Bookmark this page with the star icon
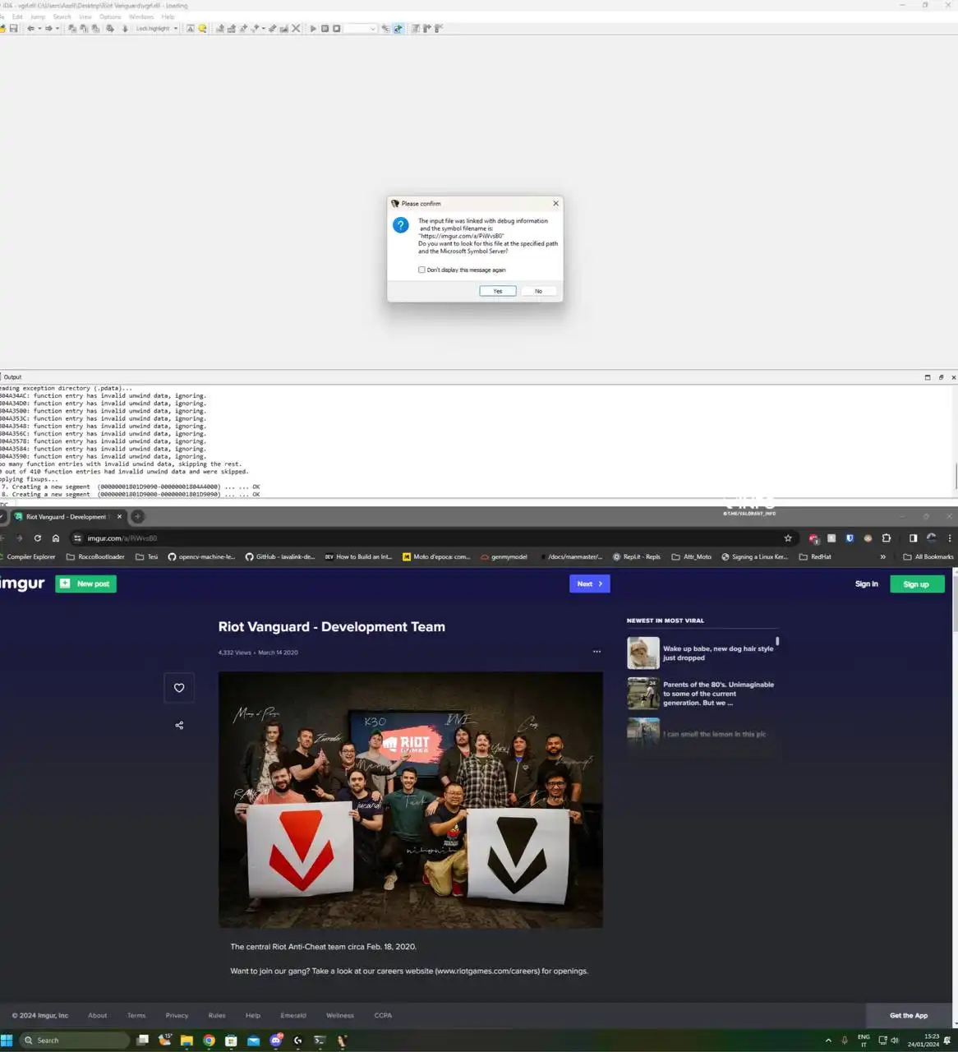 [788, 538]
